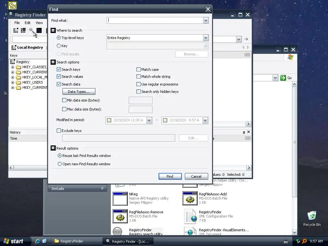This screenshot has height=246, width=328.
Task: Enable Use regular expressions
Action: (x=138, y=84)
